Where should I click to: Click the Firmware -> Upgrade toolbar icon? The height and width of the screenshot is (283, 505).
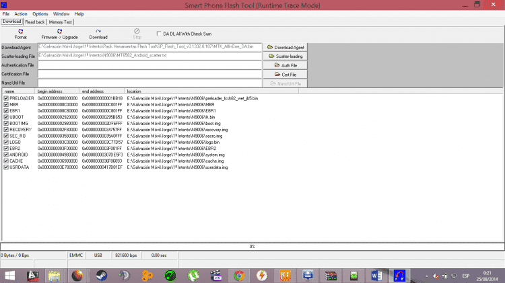tap(59, 34)
